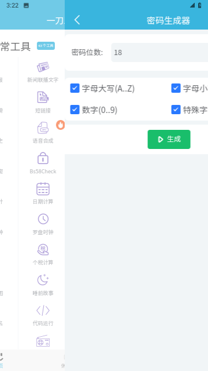This screenshot has height=371, width=208.
Task: Click the 个税计算 label
Action: [43, 263]
